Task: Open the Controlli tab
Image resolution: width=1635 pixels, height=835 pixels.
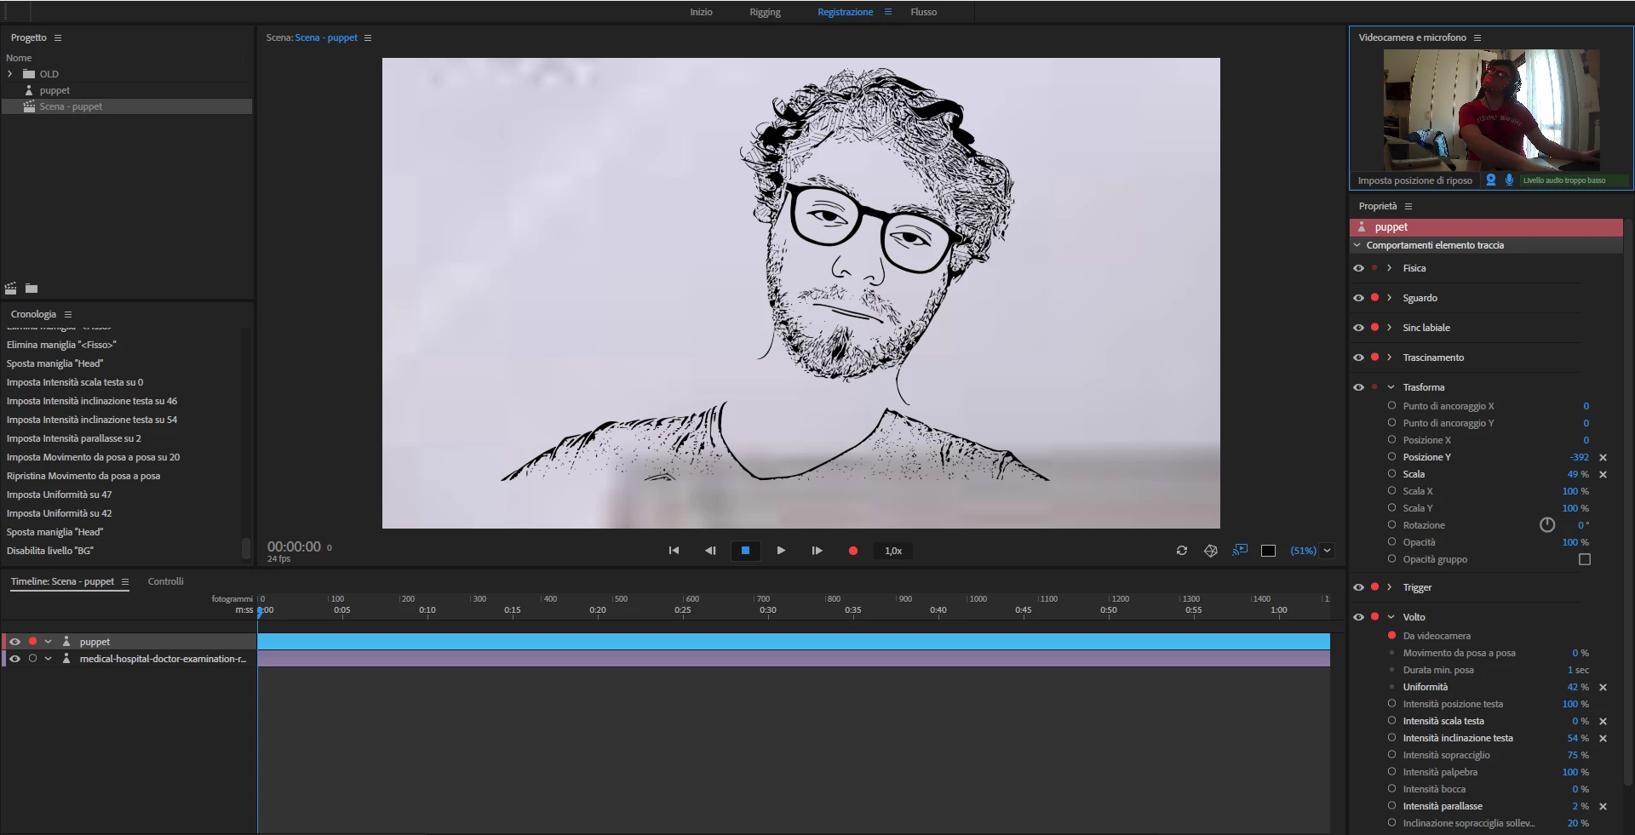Action: pos(165,581)
